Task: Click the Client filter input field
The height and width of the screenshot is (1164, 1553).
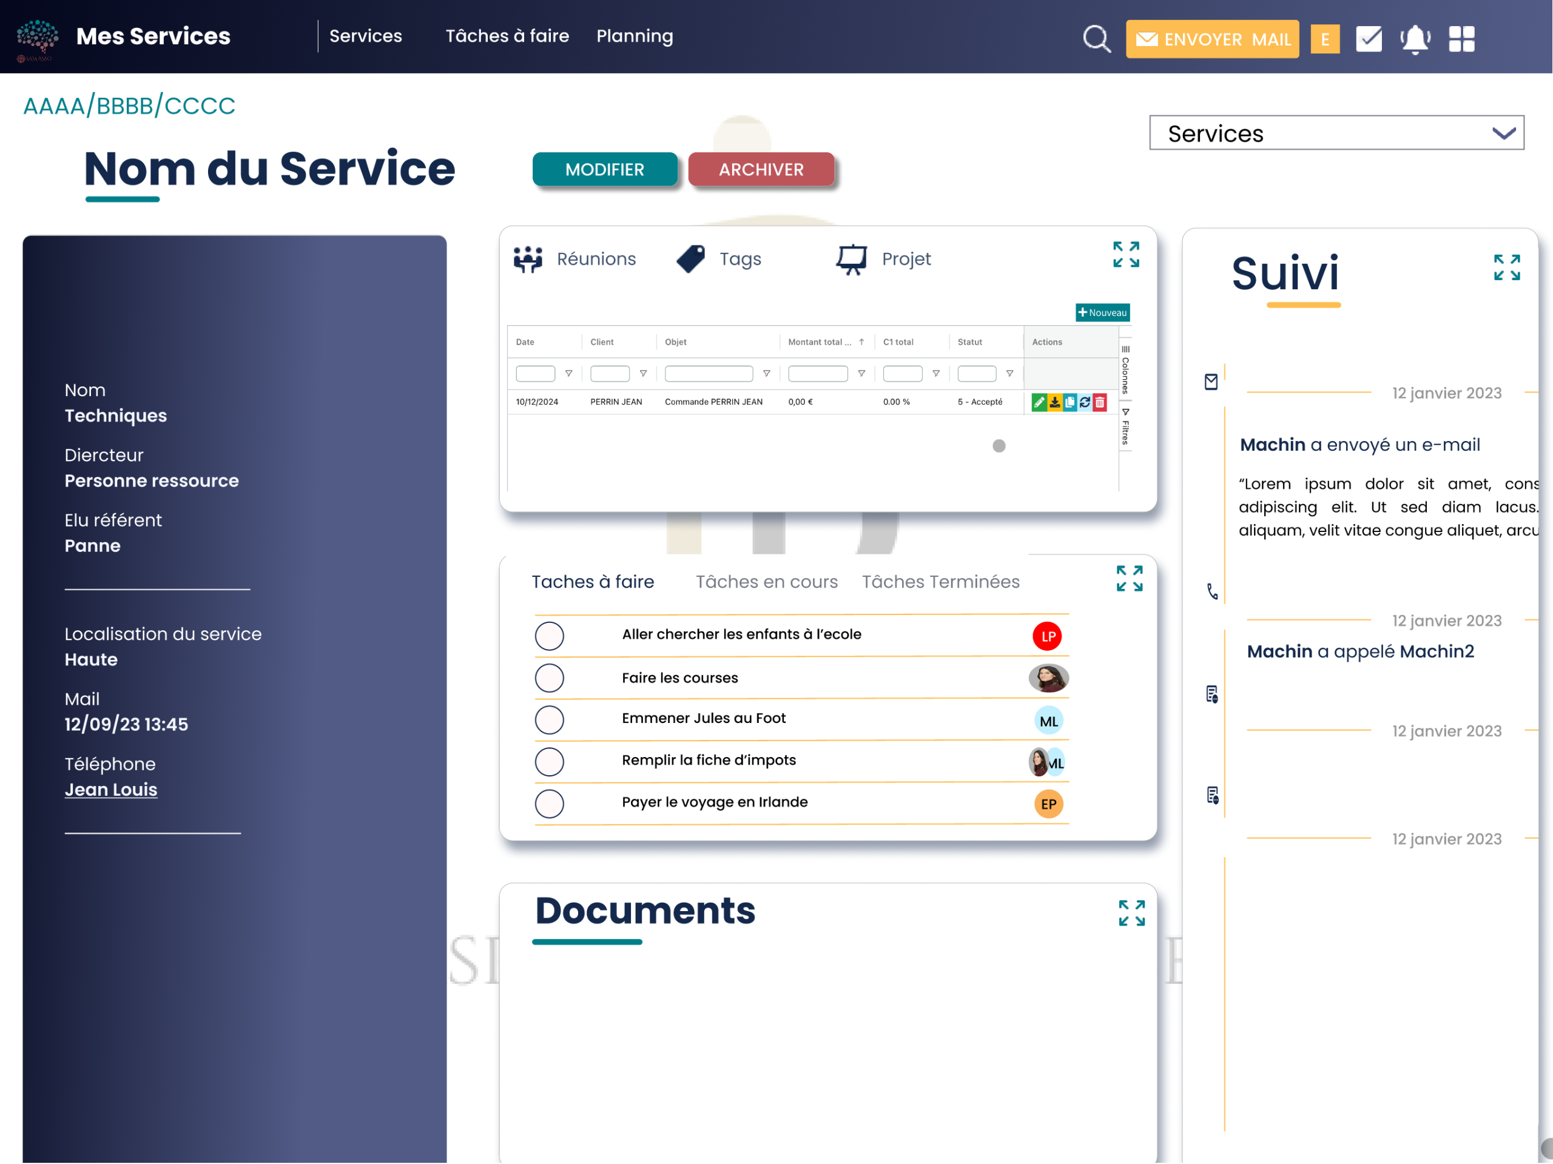Action: [x=610, y=374]
